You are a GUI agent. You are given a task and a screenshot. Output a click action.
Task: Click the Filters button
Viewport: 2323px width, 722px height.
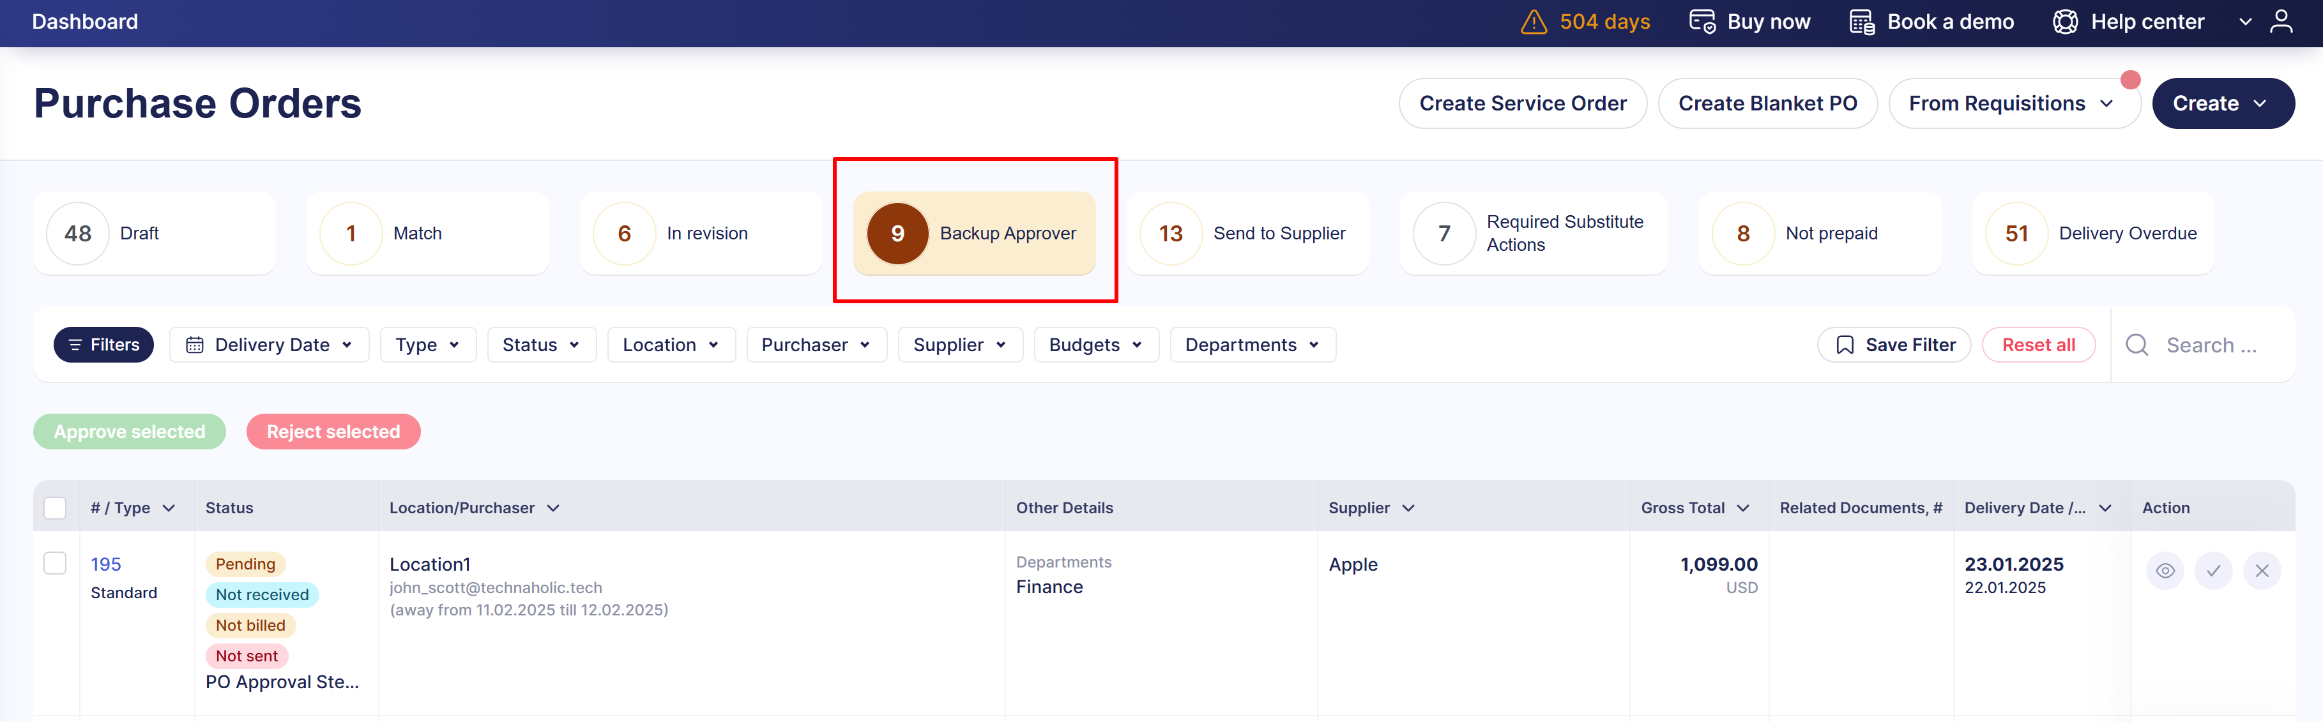[x=103, y=345]
